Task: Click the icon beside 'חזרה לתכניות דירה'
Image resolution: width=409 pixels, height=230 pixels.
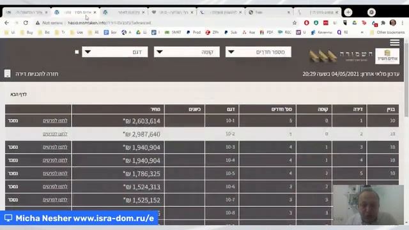Action: pos(8,74)
